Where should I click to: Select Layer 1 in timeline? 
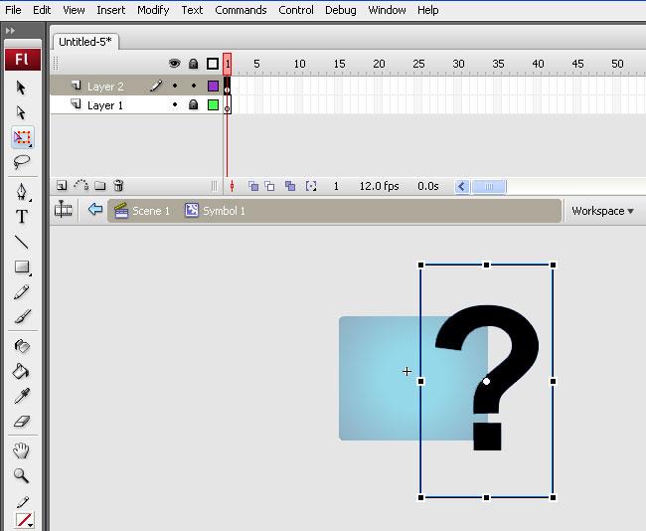click(x=105, y=105)
